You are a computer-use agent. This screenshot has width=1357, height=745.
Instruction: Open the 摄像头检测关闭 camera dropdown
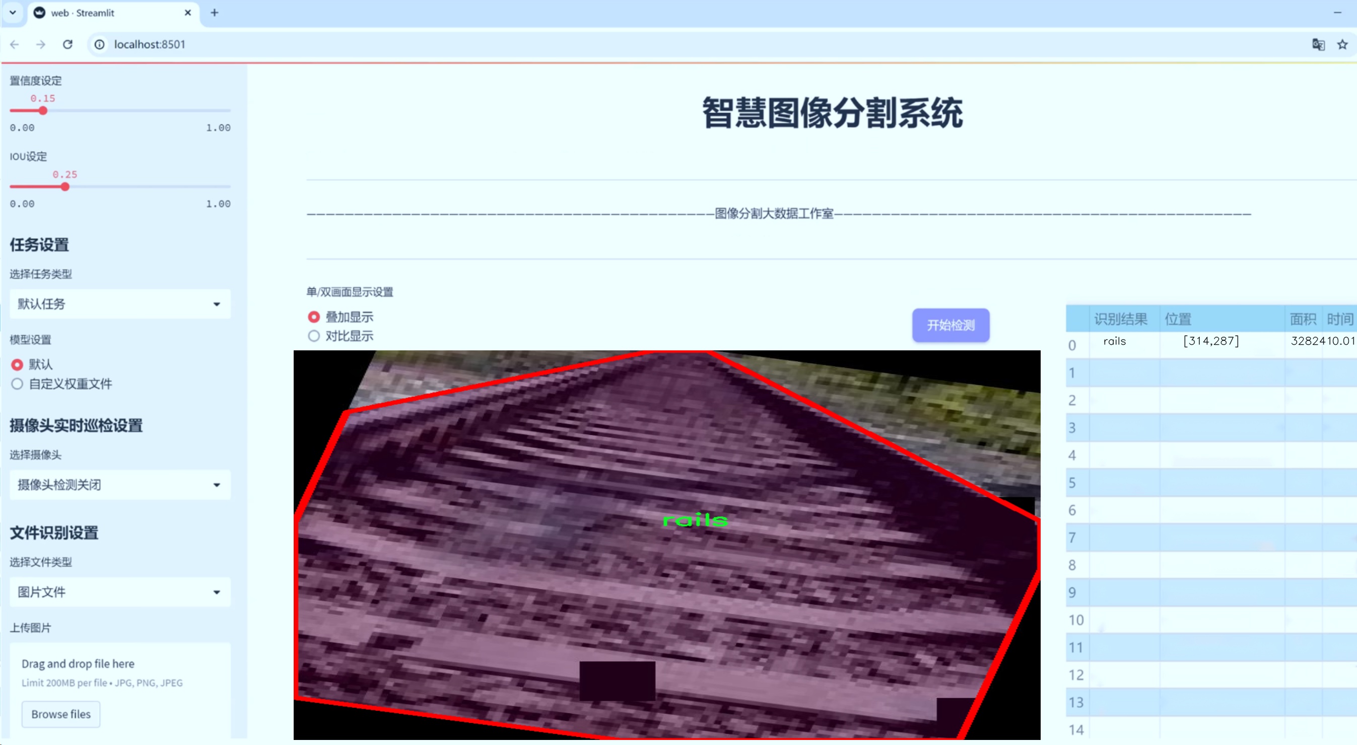click(x=119, y=484)
